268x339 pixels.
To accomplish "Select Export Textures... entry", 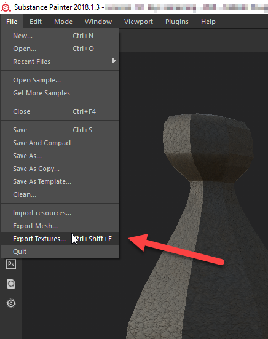I will [60, 239].
